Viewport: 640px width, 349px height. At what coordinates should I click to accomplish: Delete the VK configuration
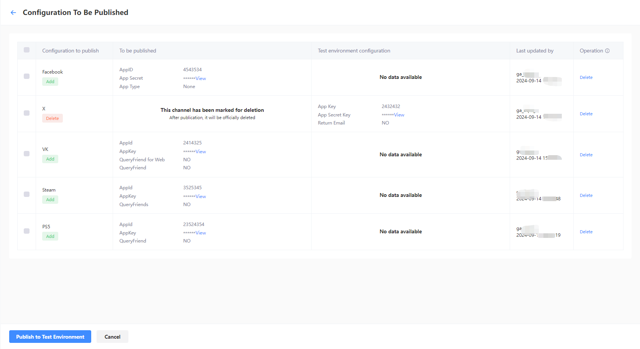click(x=586, y=154)
